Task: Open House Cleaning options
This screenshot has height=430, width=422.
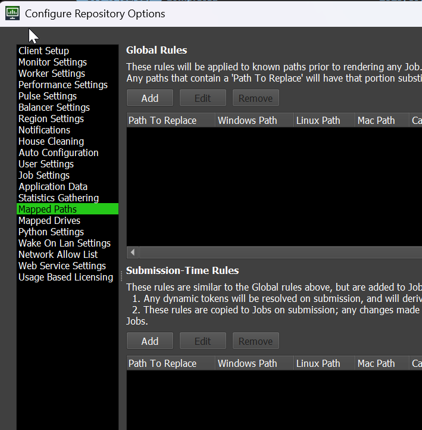Action: (51, 142)
